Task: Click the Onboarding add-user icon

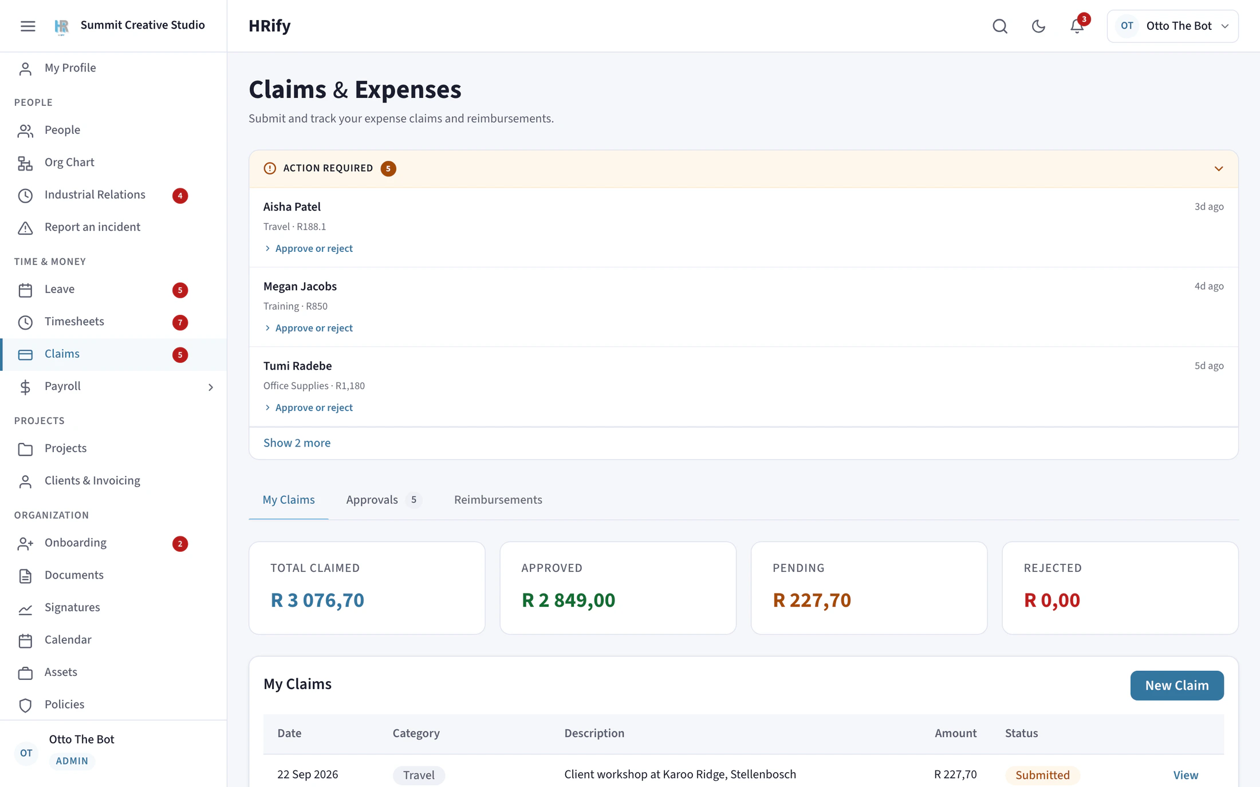Action: pos(25,544)
